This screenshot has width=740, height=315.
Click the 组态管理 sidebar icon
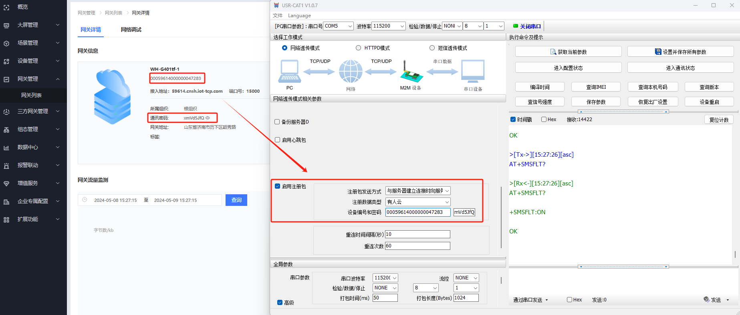(x=6, y=130)
